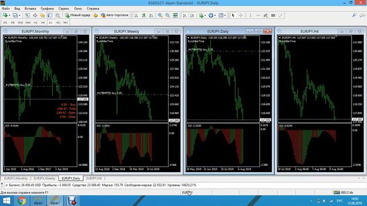
Task: Zoom out on the chart
Action: click(167, 15)
